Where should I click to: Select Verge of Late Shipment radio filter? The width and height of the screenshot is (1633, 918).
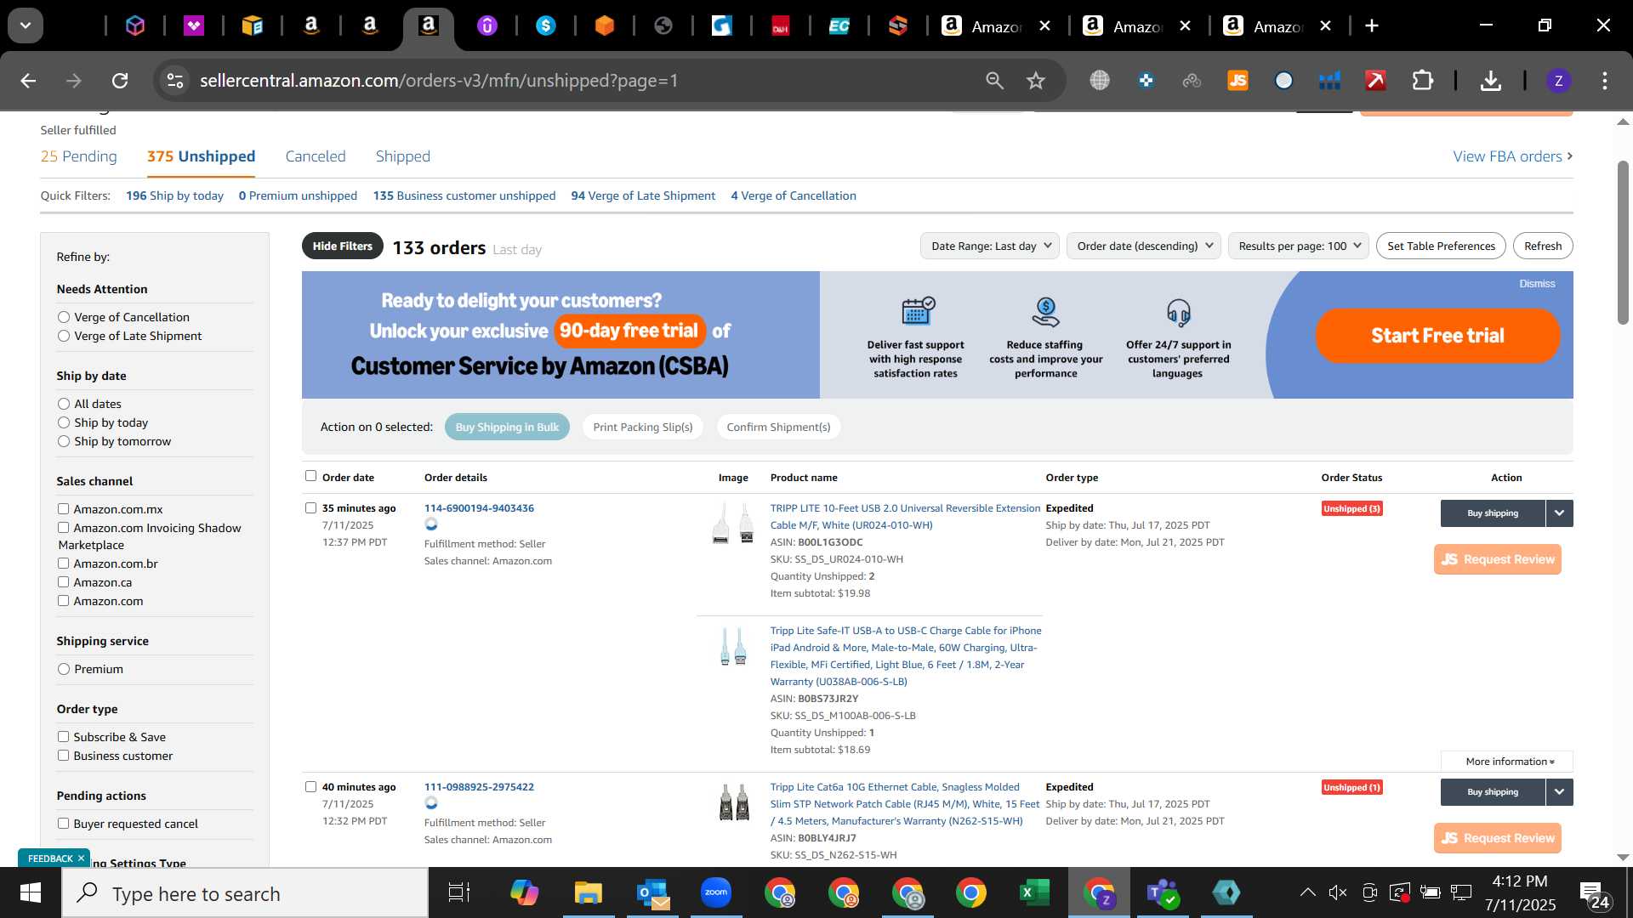(64, 336)
